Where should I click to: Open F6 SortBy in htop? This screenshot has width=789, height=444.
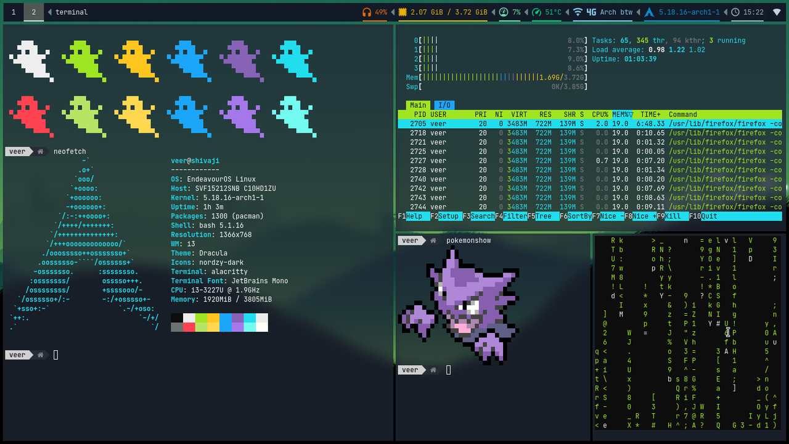(x=576, y=216)
